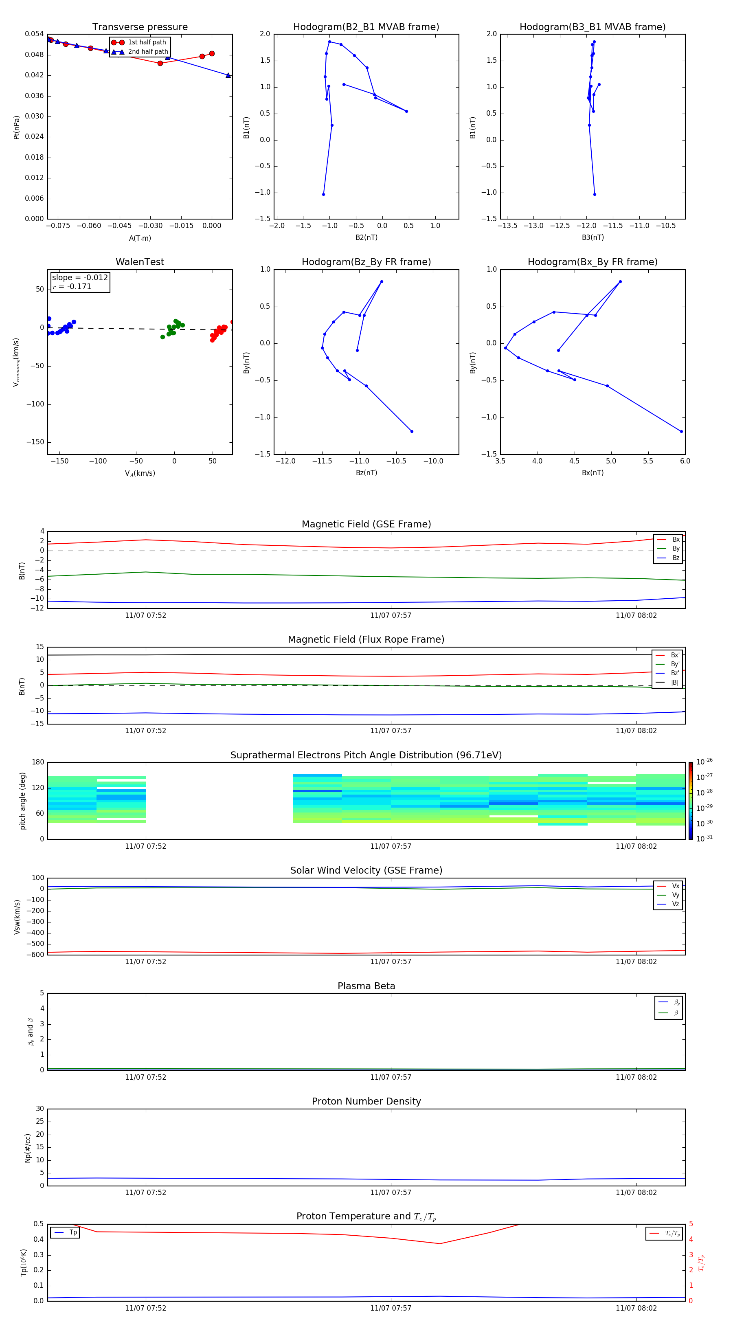Click the '10^-26' colorbar label
The height and width of the screenshot is (1344, 733).
(x=704, y=762)
